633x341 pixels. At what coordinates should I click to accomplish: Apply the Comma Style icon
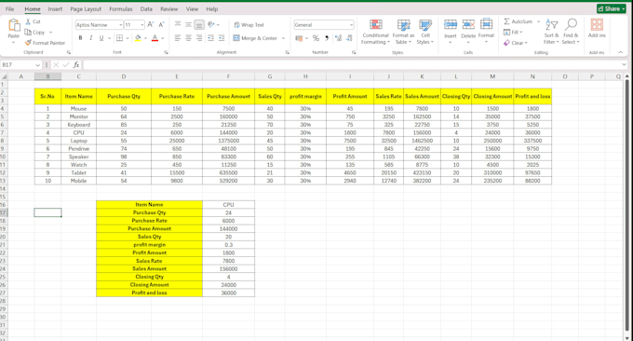(327, 38)
